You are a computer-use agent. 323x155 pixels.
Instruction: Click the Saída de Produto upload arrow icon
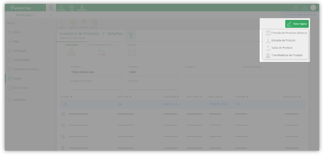(x=268, y=48)
